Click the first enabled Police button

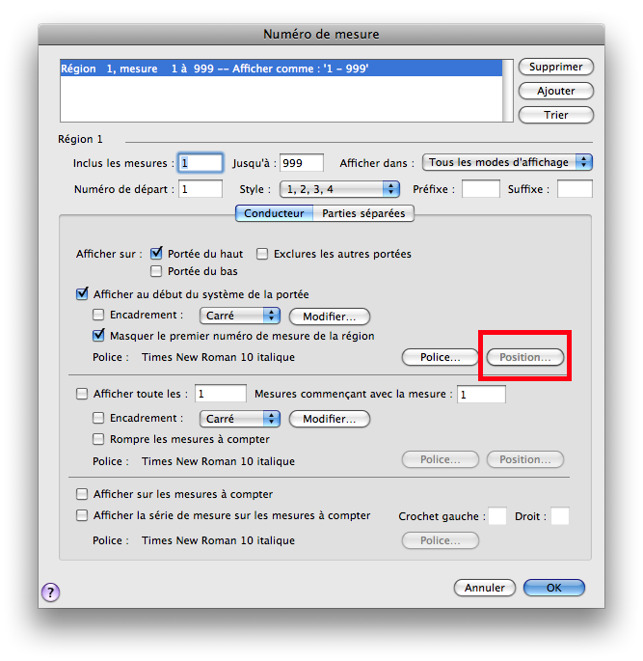pos(440,357)
